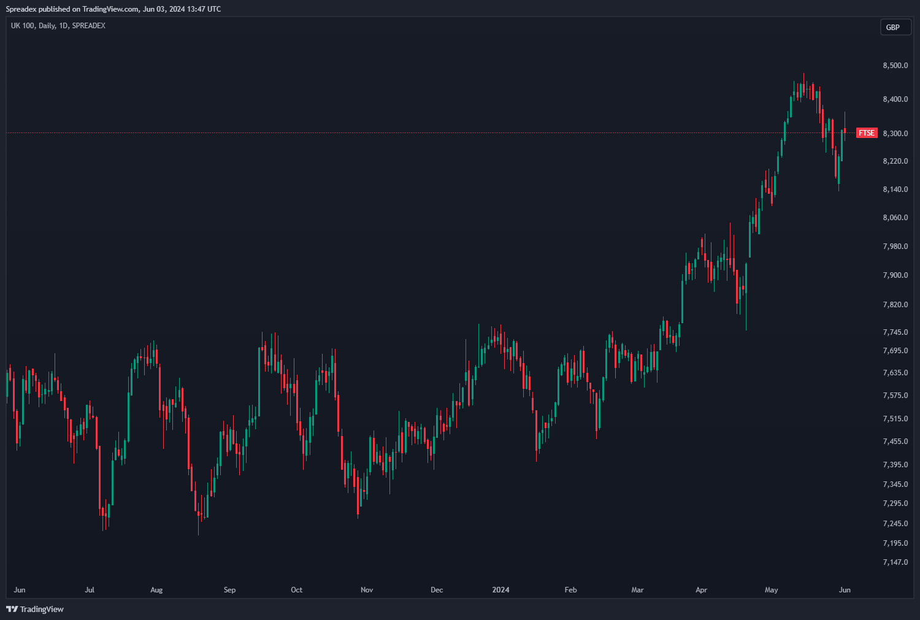The image size is (920, 620).
Task: Click the 8,500.0 price axis label
Action: tap(895, 66)
